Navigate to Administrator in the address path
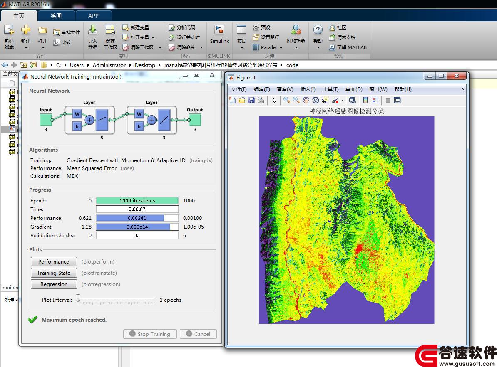 pos(109,65)
